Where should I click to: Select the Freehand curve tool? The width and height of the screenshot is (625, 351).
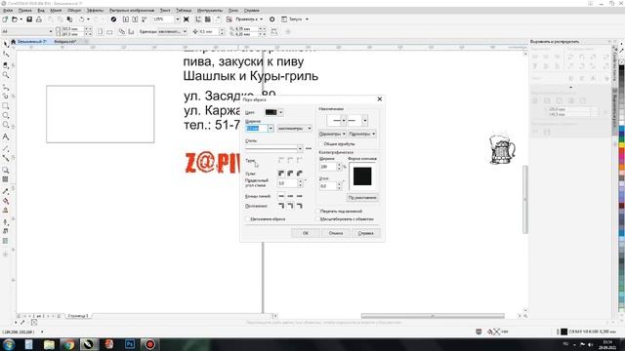[x=6, y=87]
